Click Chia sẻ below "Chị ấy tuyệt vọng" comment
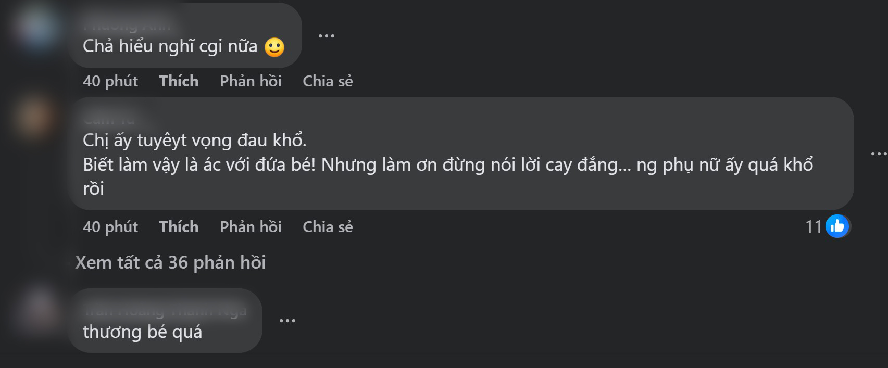Screen dimensions: 888x368 tap(328, 227)
